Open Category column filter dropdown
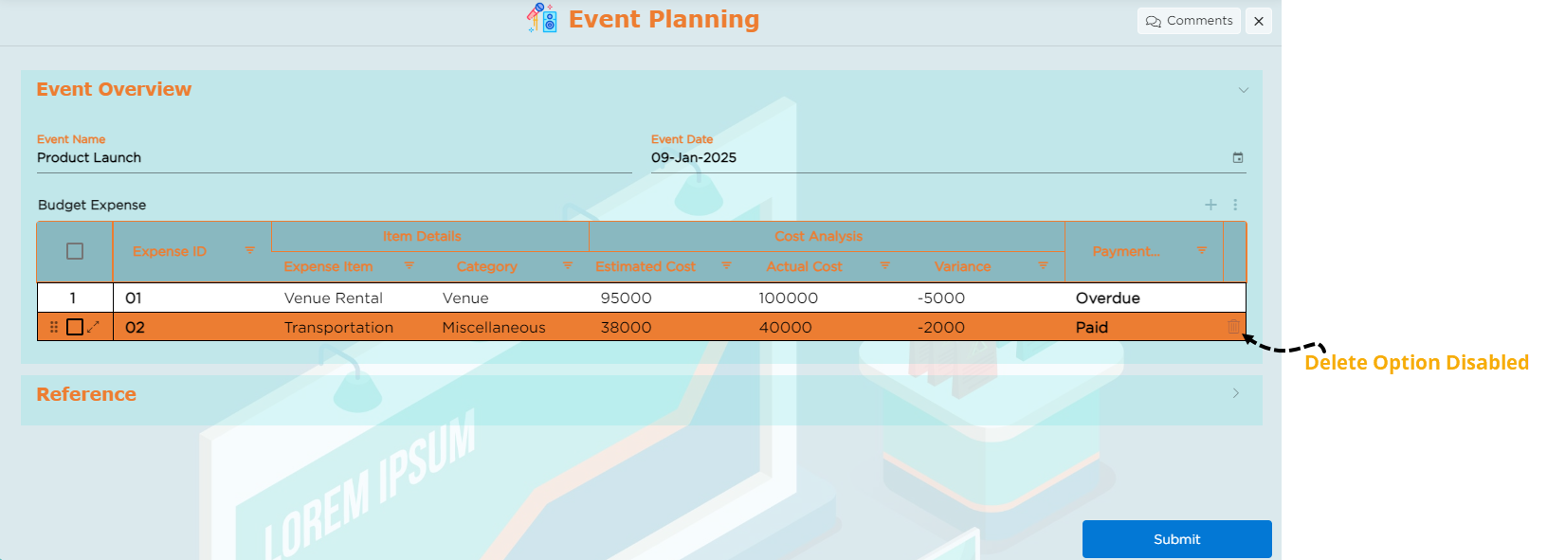The image size is (1547, 560). [568, 266]
